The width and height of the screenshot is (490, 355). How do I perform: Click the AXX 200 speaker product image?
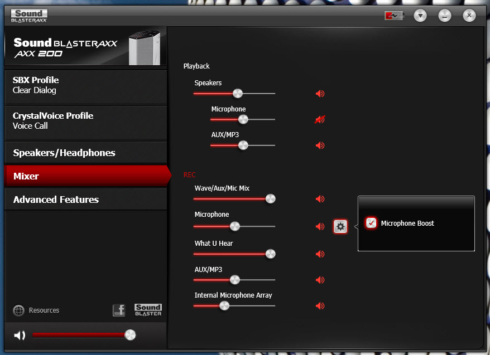(145, 47)
